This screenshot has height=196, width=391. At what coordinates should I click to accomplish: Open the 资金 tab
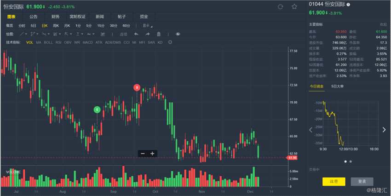tap(144, 17)
